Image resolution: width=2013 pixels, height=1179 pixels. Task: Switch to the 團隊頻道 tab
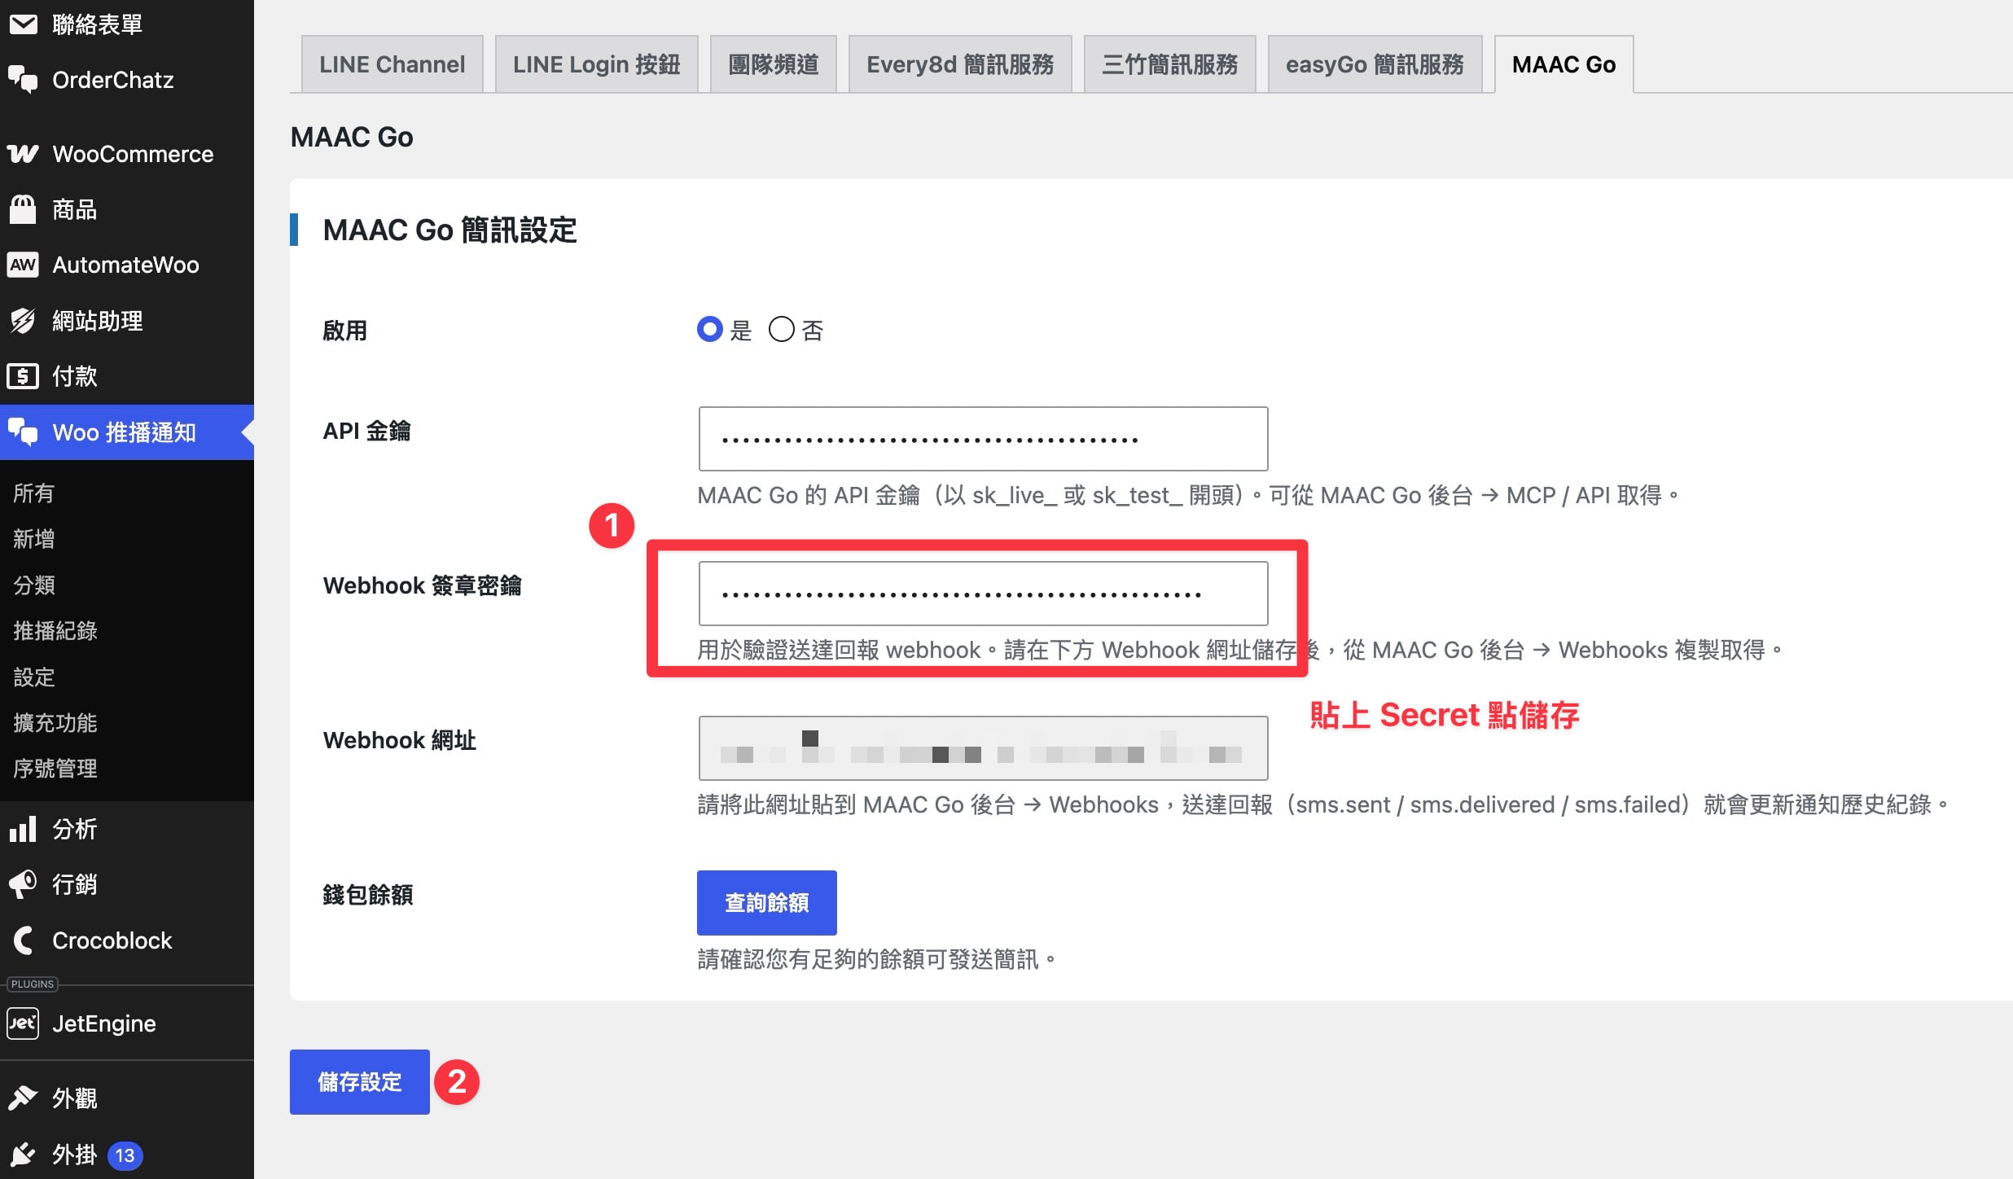click(774, 64)
